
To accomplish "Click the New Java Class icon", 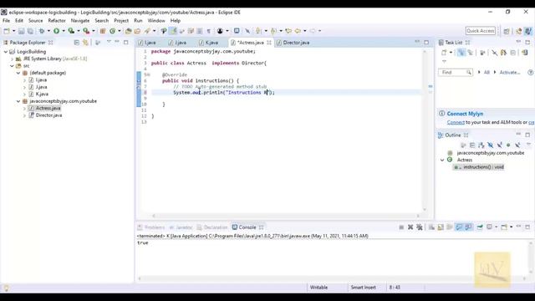I will point(112,31).
